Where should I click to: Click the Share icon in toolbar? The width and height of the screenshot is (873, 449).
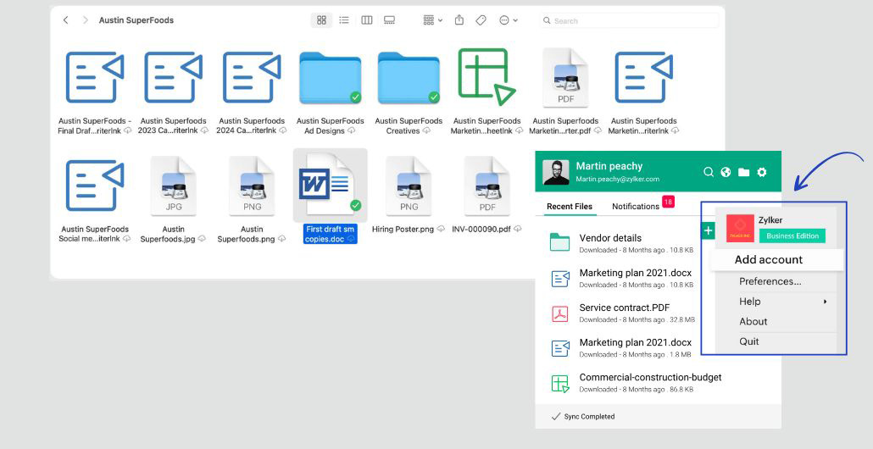click(x=459, y=20)
